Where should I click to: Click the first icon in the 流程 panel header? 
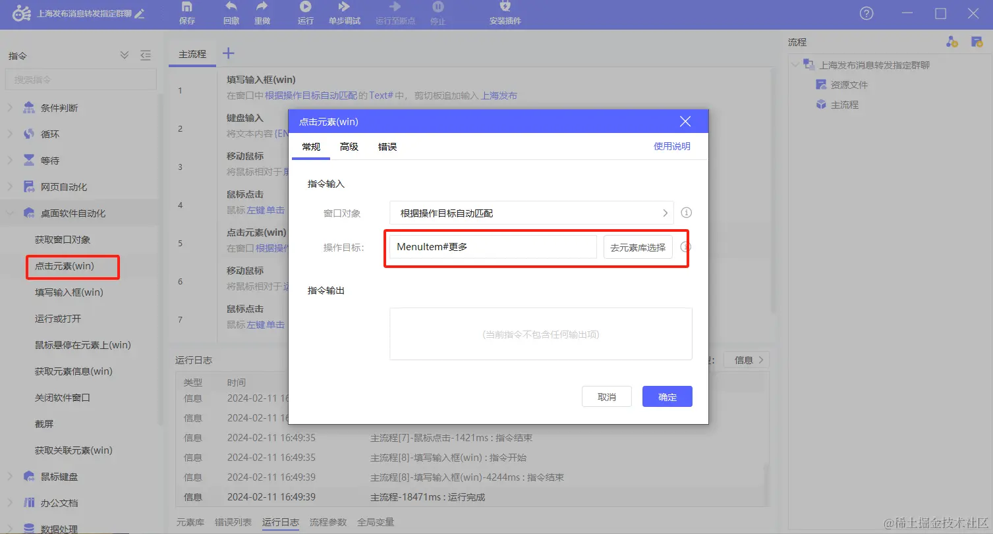(x=952, y=42)
